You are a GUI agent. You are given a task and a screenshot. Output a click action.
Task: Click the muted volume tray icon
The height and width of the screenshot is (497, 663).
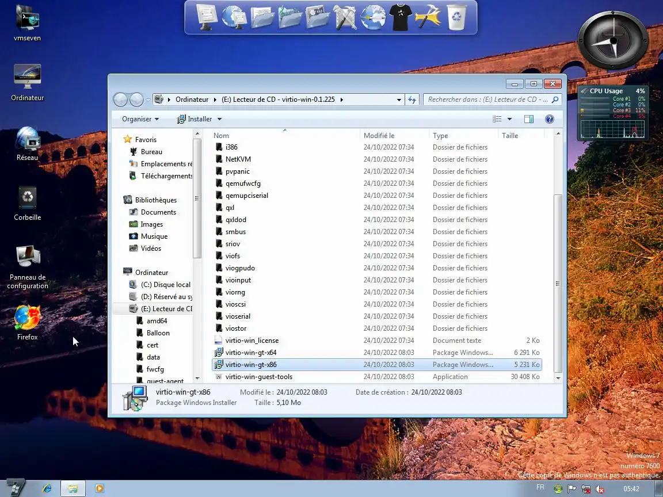[x=600, y=489]
